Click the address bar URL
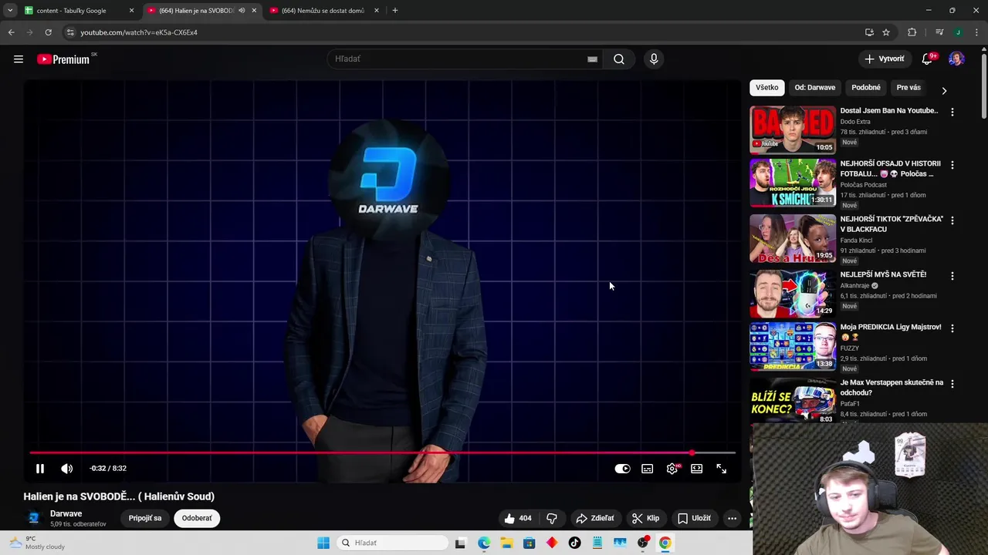This screenshot has width=988, height=555. tap(139, 32)
